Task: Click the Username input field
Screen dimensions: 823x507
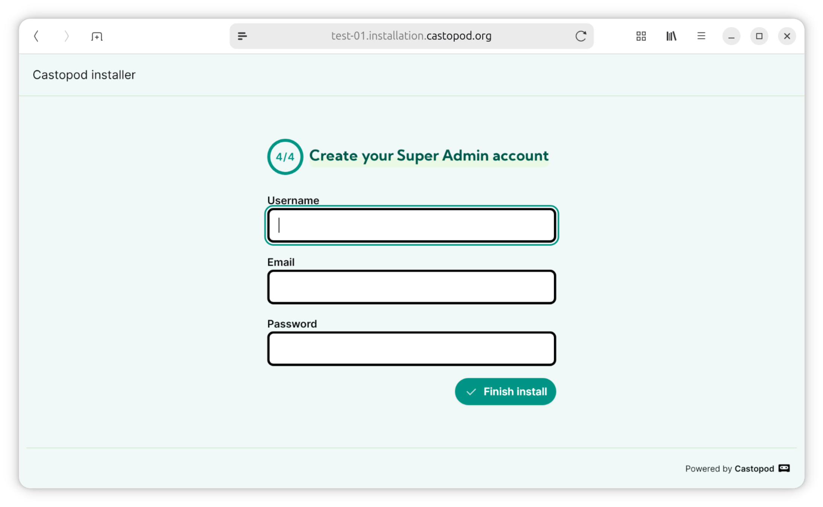Action: [x=411, y=225]
